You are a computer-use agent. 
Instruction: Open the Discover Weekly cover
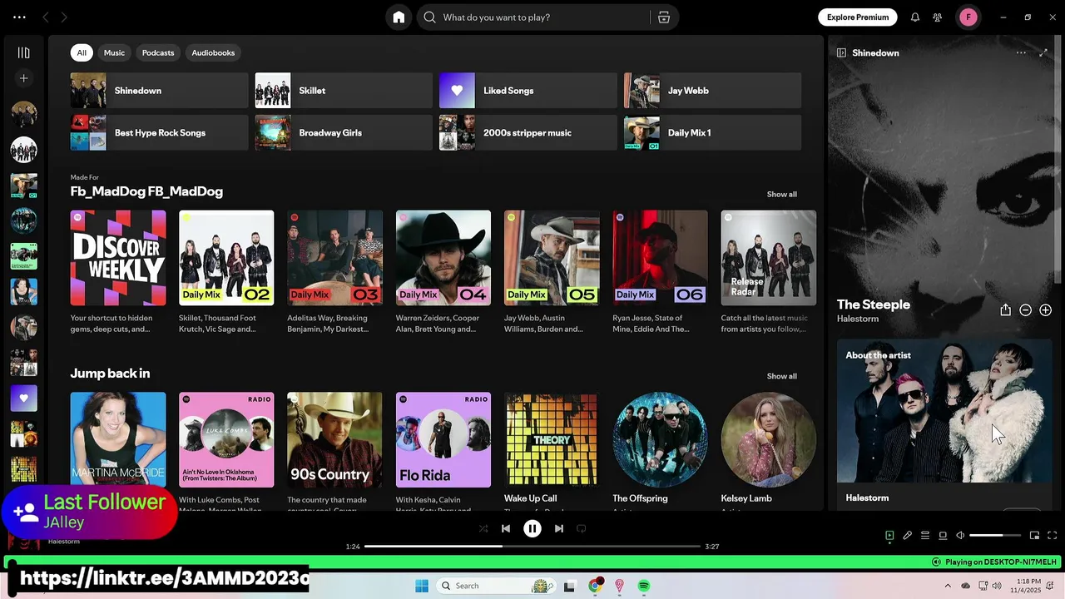click(118, 258)
